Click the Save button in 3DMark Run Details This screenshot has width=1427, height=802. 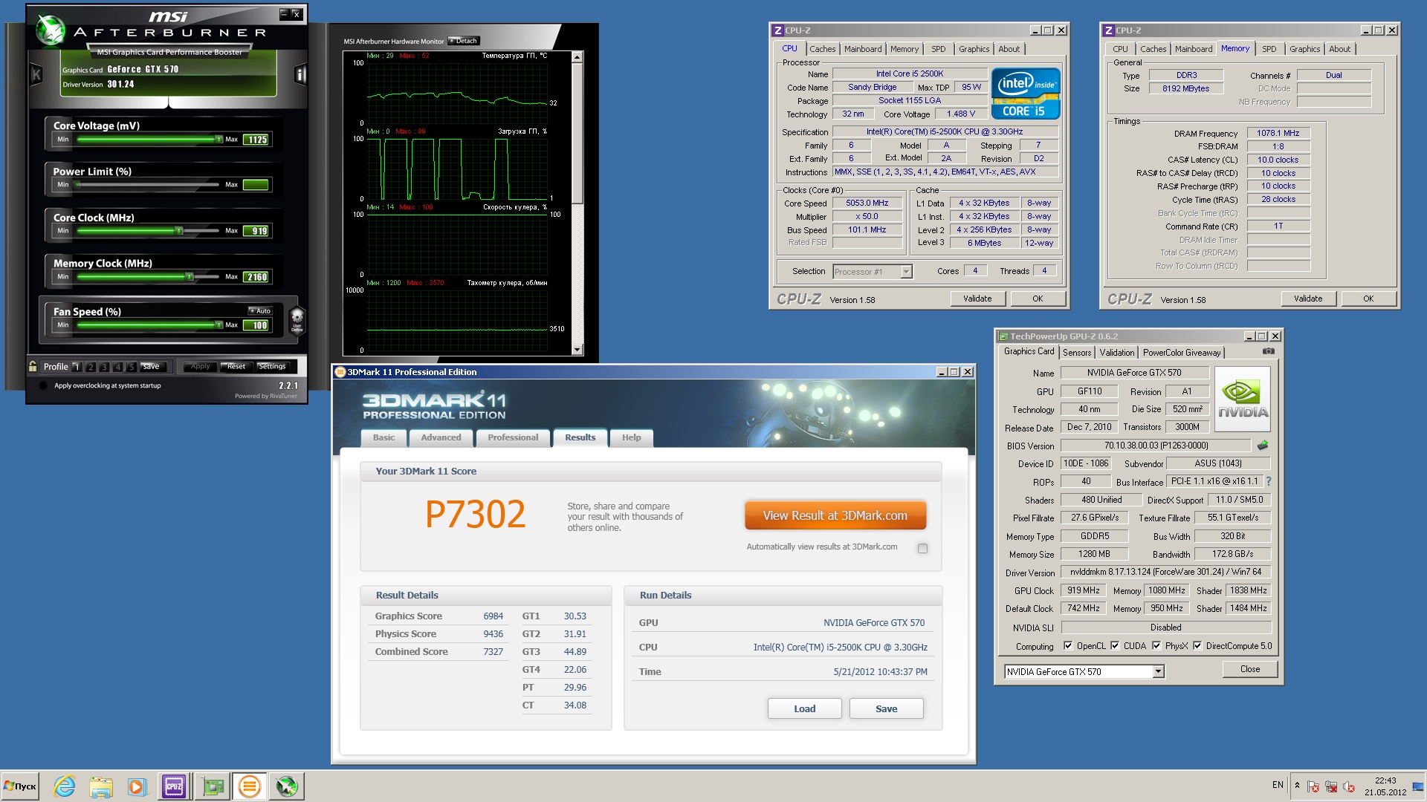point(887,709)
